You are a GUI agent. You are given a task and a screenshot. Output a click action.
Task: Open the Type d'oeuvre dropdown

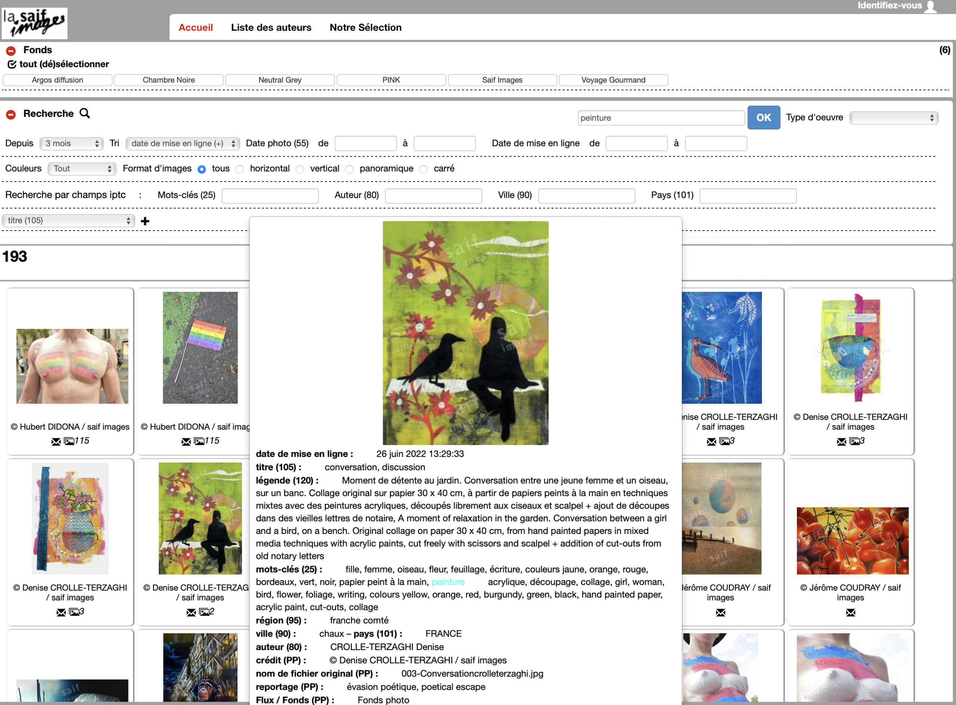[x=894, y=118]
